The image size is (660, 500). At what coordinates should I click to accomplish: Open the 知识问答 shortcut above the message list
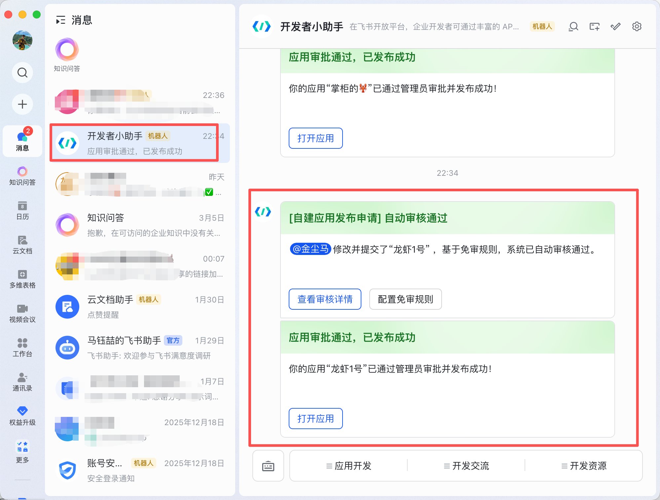tap(67, 55)
